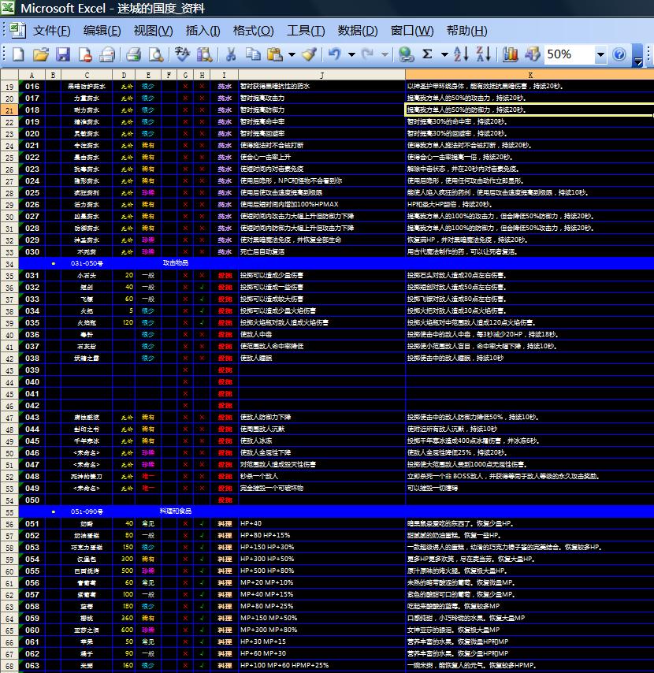Image resolution: width=654 pixels, height=673 pixels.
Task: Select cell containing 018 in column A
Action: pos(32,110)
